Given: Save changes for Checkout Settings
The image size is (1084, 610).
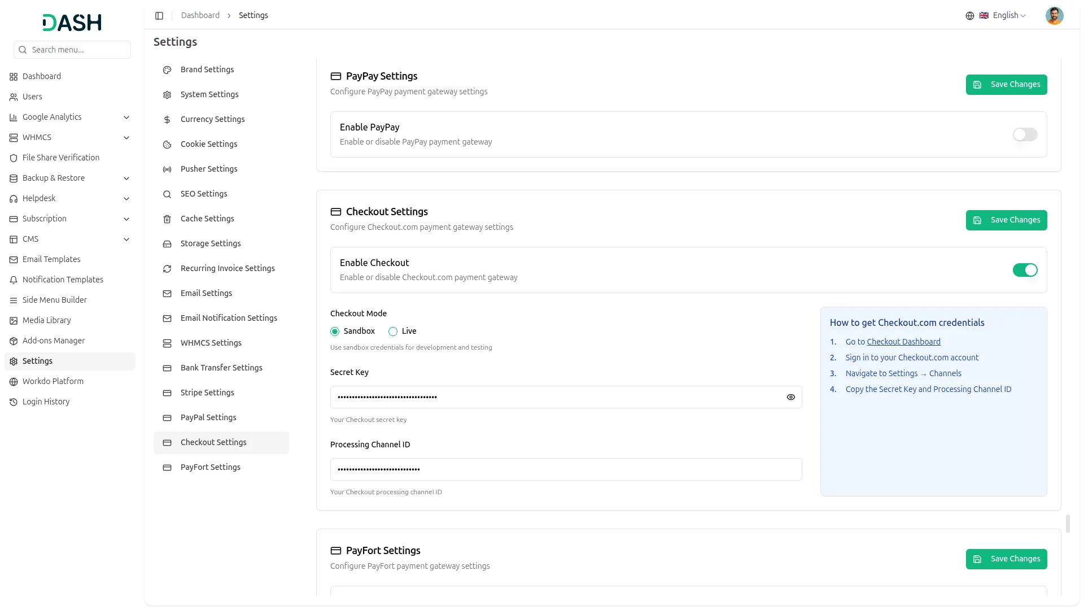Looking at the screenshot, I should [1006, 220].
